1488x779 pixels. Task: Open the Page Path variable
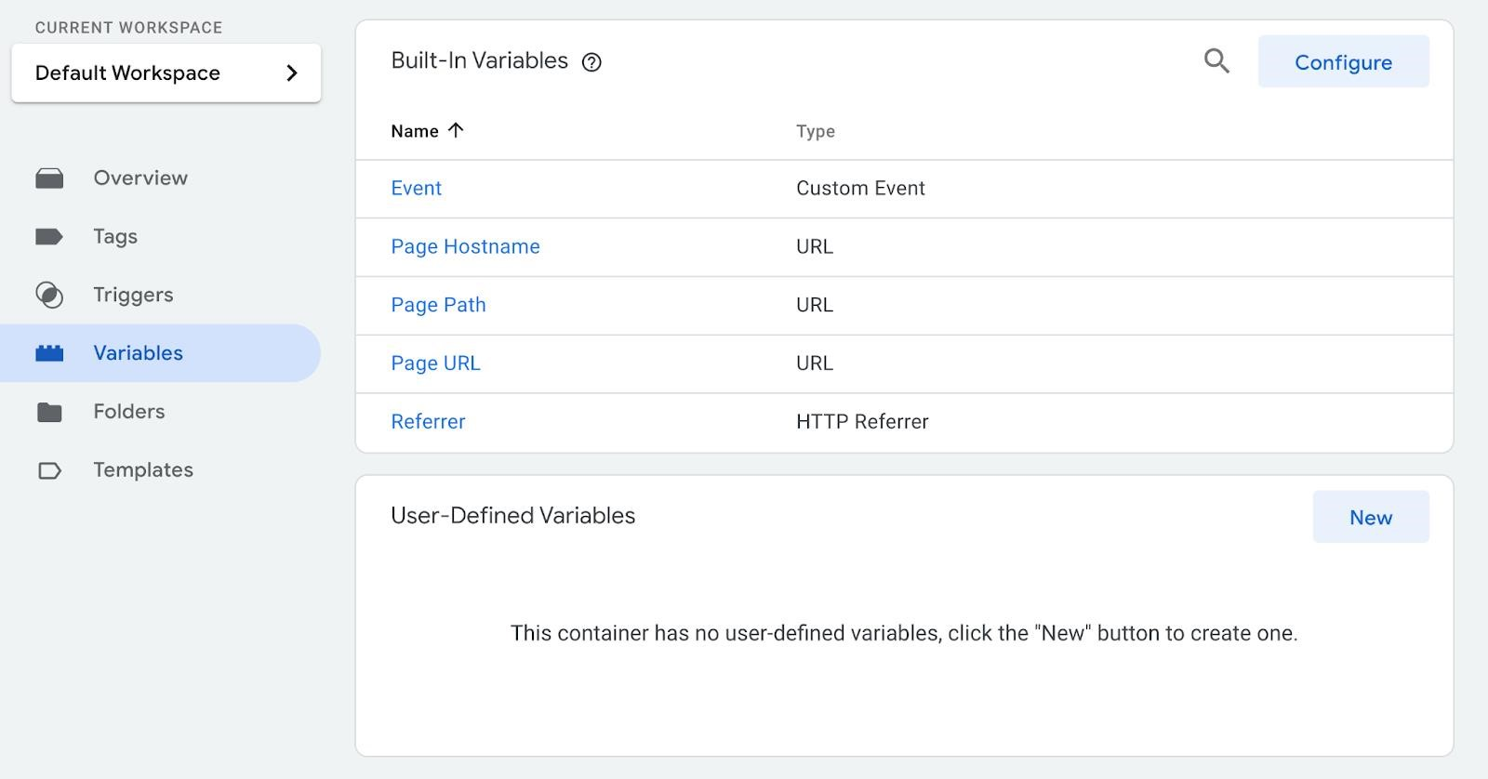point(438,305)
